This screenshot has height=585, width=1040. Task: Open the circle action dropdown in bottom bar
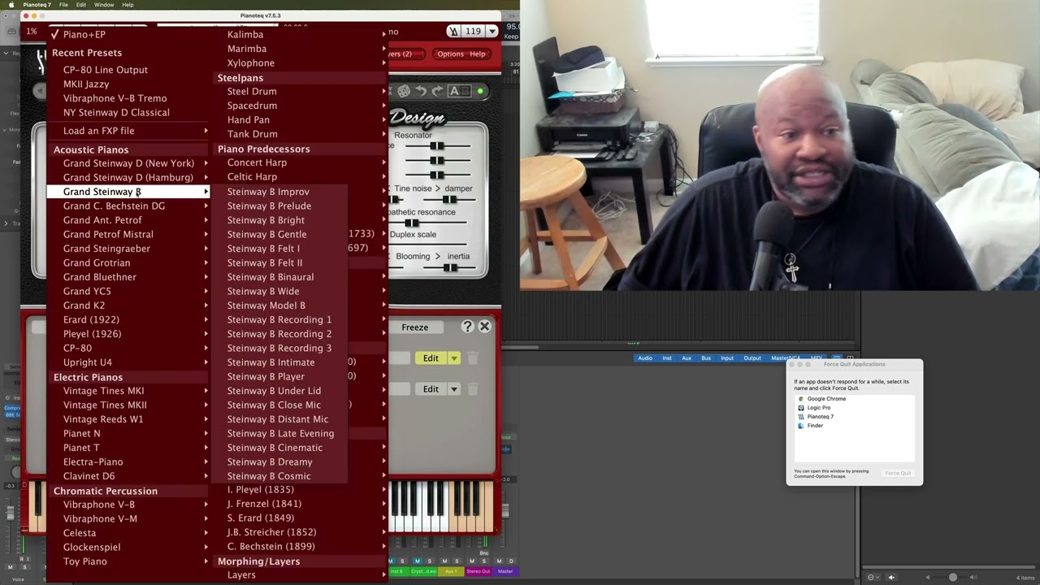[872, 577]
